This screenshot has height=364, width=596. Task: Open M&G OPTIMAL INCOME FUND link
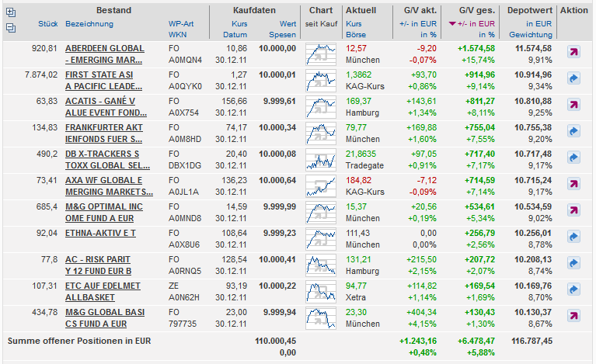pos(103,212)
